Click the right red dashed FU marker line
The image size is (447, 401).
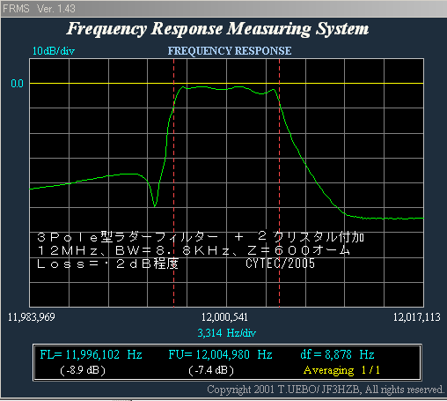pyautogui.click(x=279, y=182)
